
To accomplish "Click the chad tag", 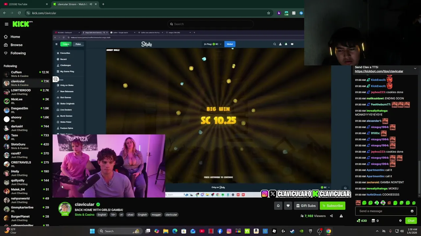I will [x=130, y=215].
